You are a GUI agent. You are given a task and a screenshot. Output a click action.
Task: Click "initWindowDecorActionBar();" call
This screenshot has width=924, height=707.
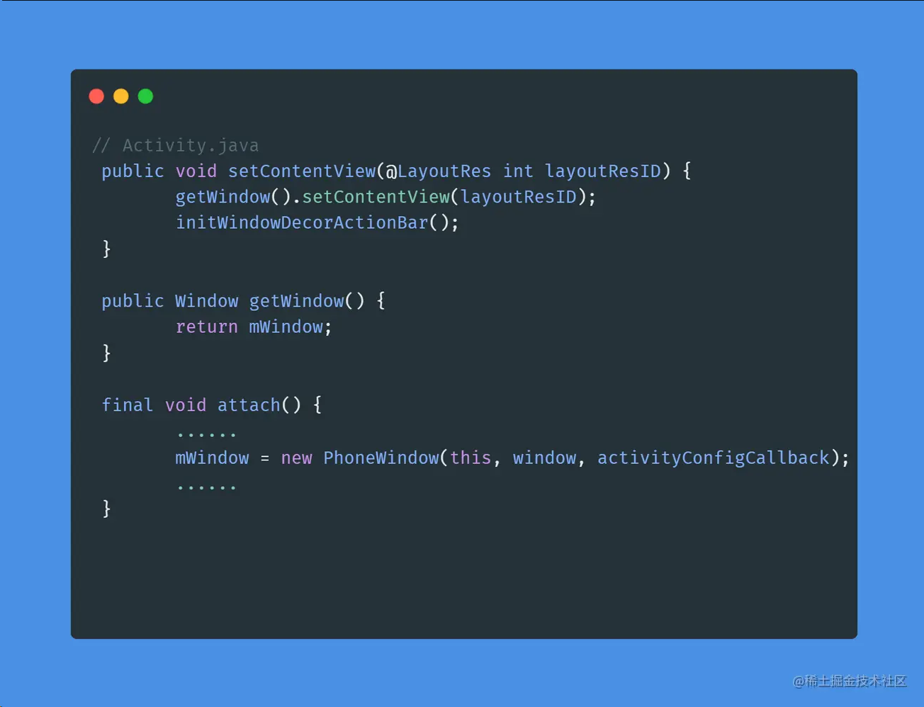317,223
